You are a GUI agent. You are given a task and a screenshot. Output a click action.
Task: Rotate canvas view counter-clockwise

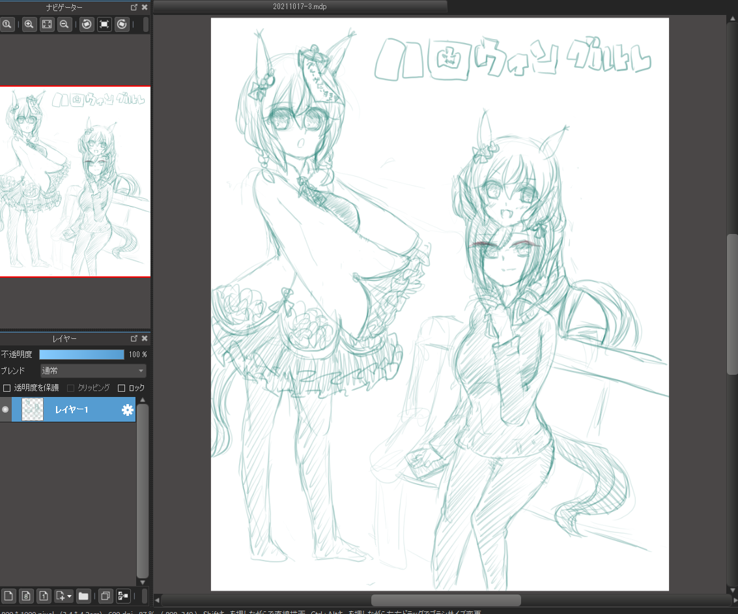pos(86,25)
